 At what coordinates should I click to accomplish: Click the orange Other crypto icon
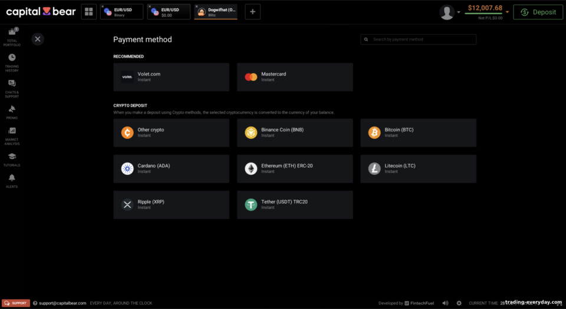(x=127, y=132)
